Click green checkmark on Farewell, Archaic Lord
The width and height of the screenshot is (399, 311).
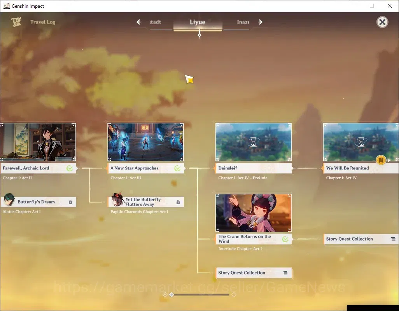70,168
